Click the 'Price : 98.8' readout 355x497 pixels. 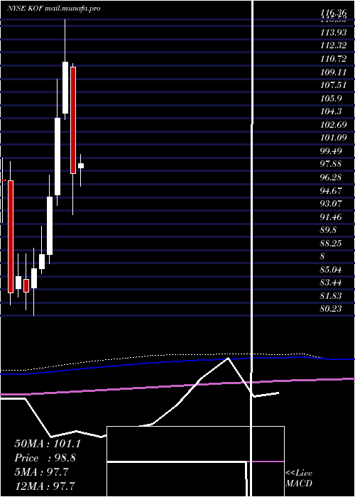(x=45, y=458)
